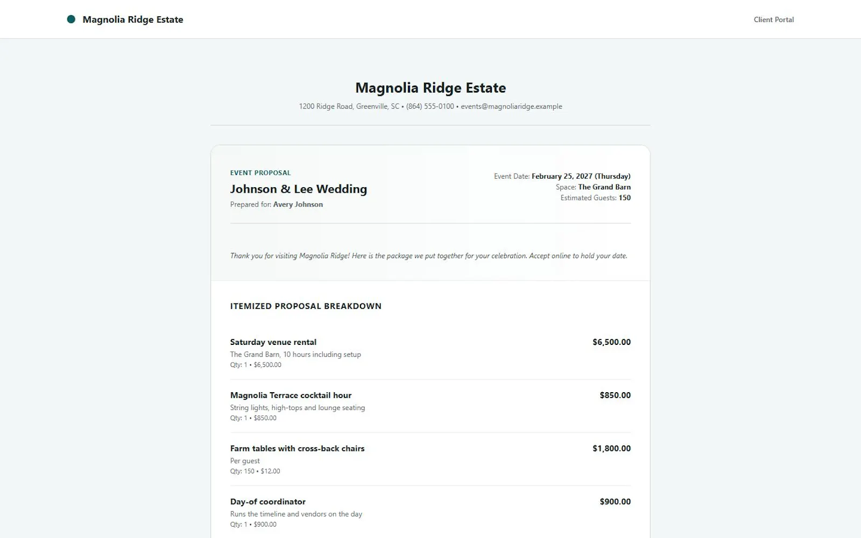Select Magnolia Terrace cocktail hour item title
The width and height of the screenshot is (861, 538).
291,395
